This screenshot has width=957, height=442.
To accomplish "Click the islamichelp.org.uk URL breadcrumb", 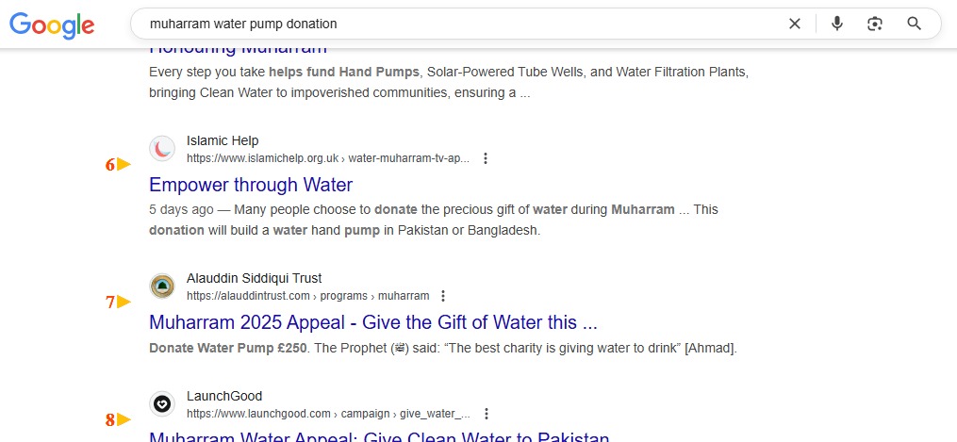I will [x=327, y=158].
